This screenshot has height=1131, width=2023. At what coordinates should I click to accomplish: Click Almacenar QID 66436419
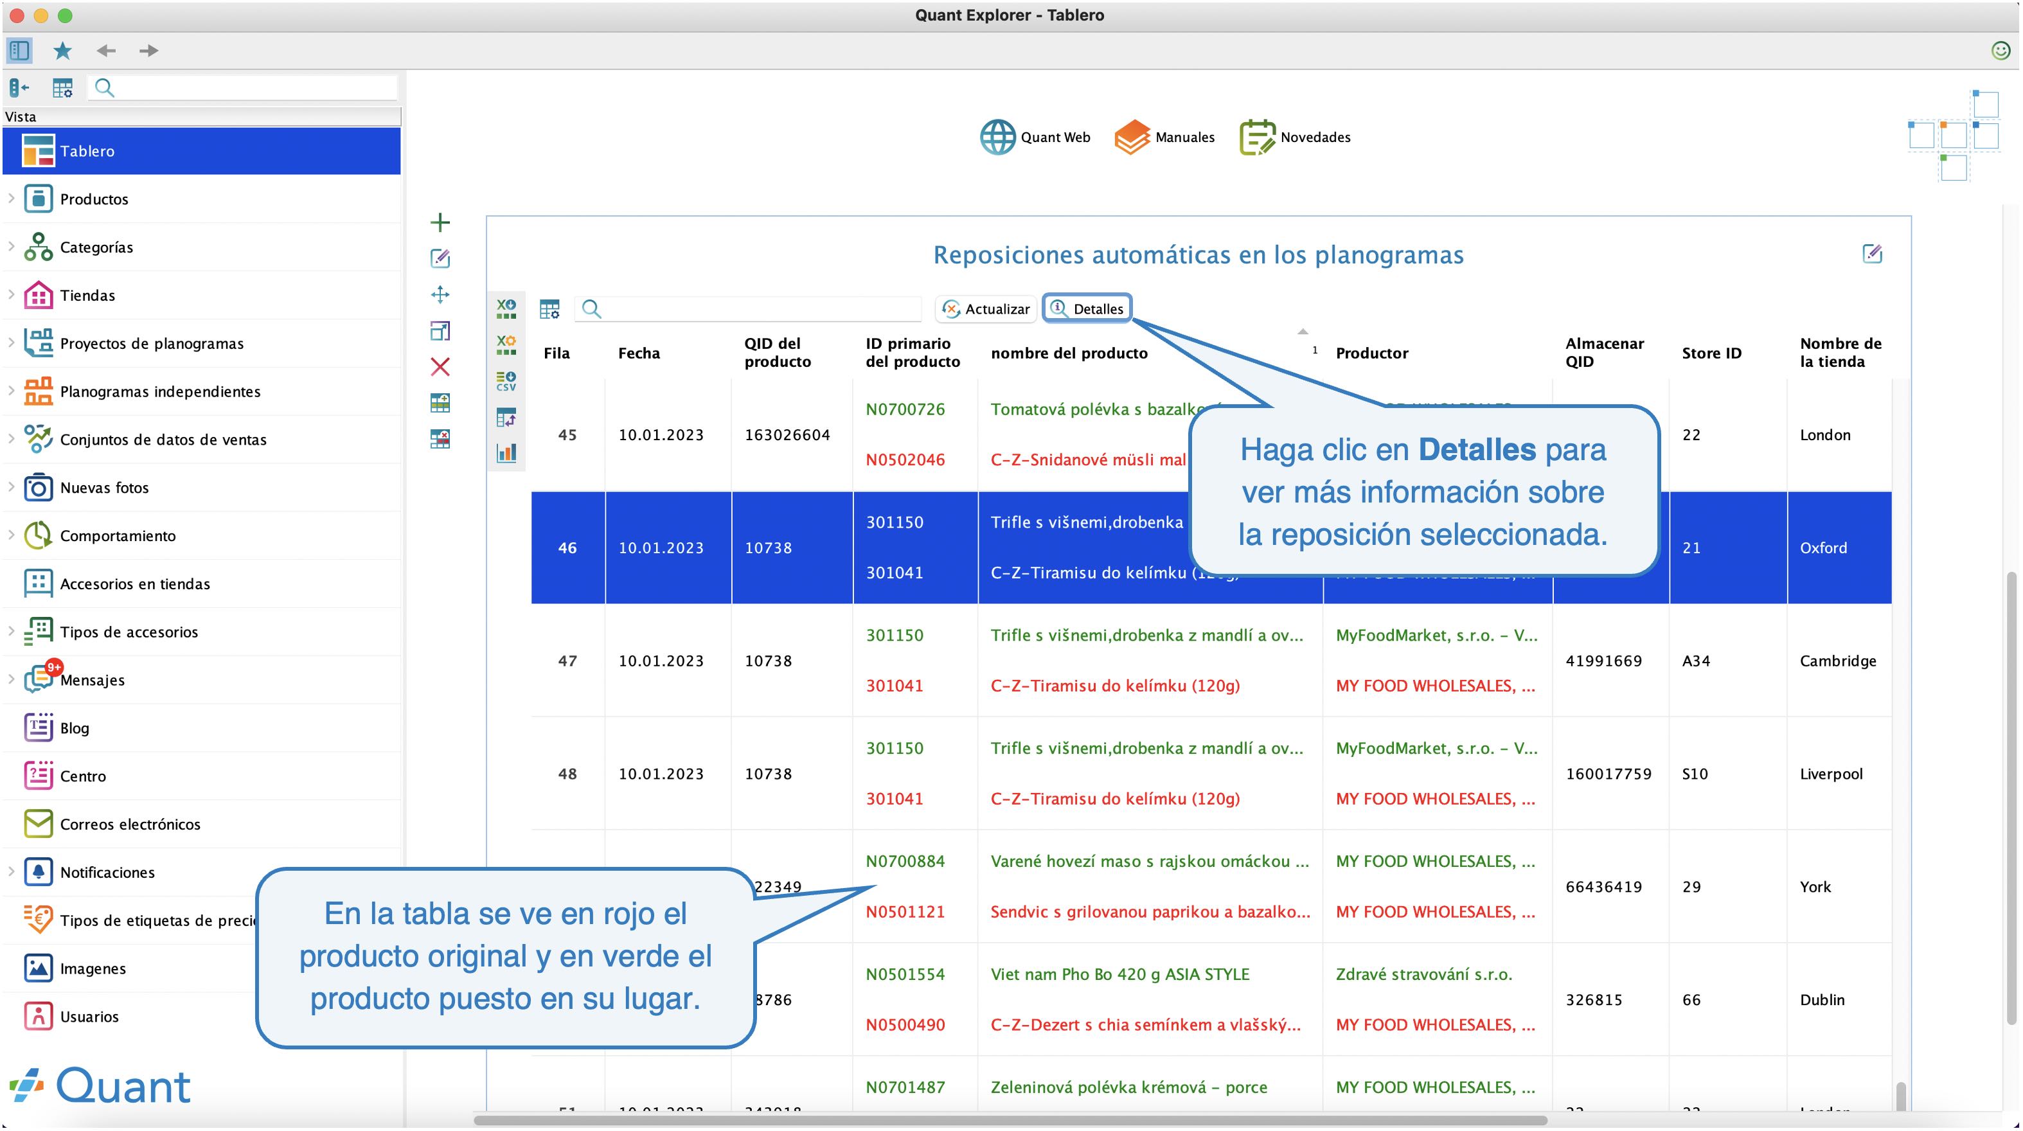pos(1603,887)
